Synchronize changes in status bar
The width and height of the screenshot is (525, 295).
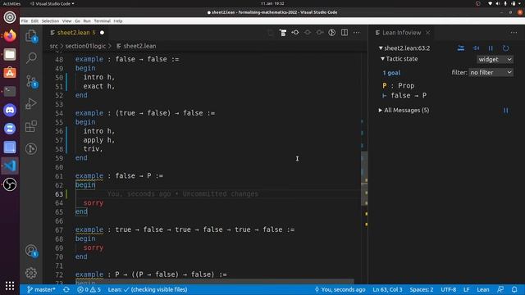point(66,289)
